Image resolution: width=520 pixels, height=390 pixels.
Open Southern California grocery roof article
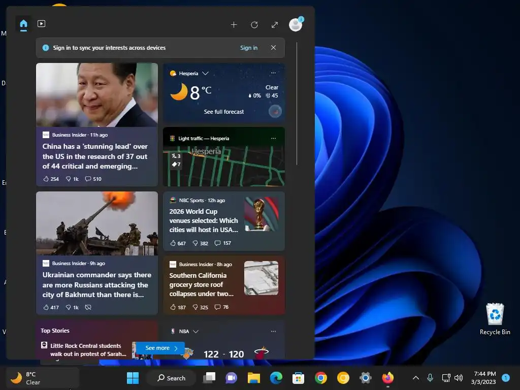pyautogui.click(x=201, y=284)
